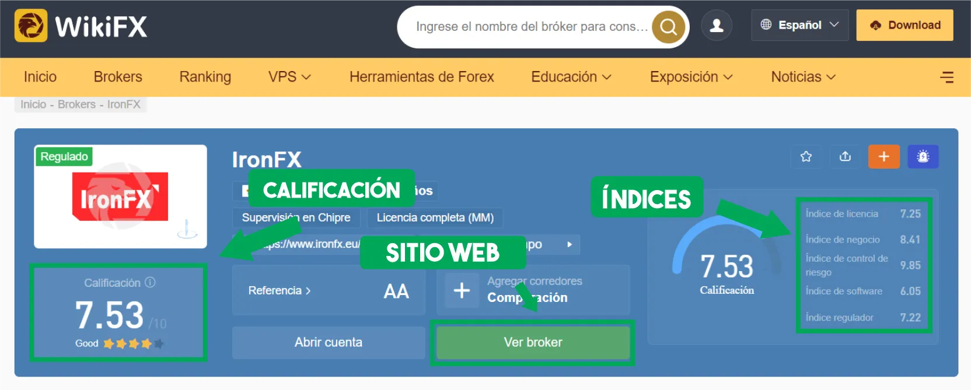Click the WikiFX lion logo icon

31,26
